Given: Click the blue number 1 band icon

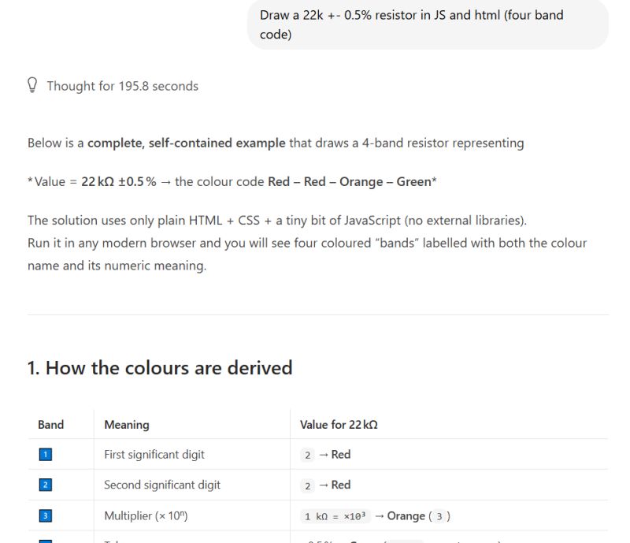Looking at the screenshot, I should (46, 455).
